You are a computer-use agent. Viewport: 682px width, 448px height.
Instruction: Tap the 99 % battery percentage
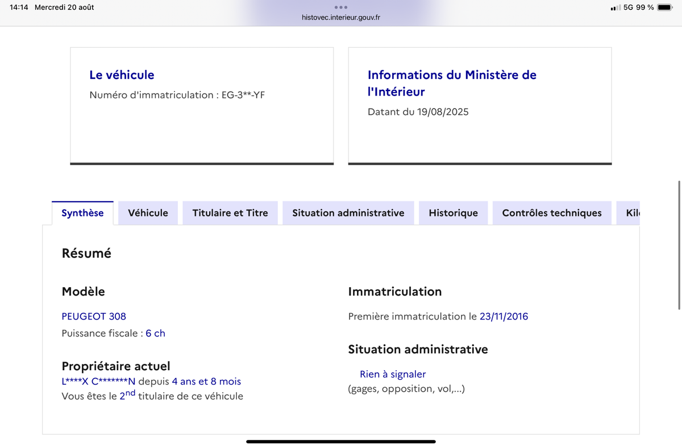coord(645,7)
